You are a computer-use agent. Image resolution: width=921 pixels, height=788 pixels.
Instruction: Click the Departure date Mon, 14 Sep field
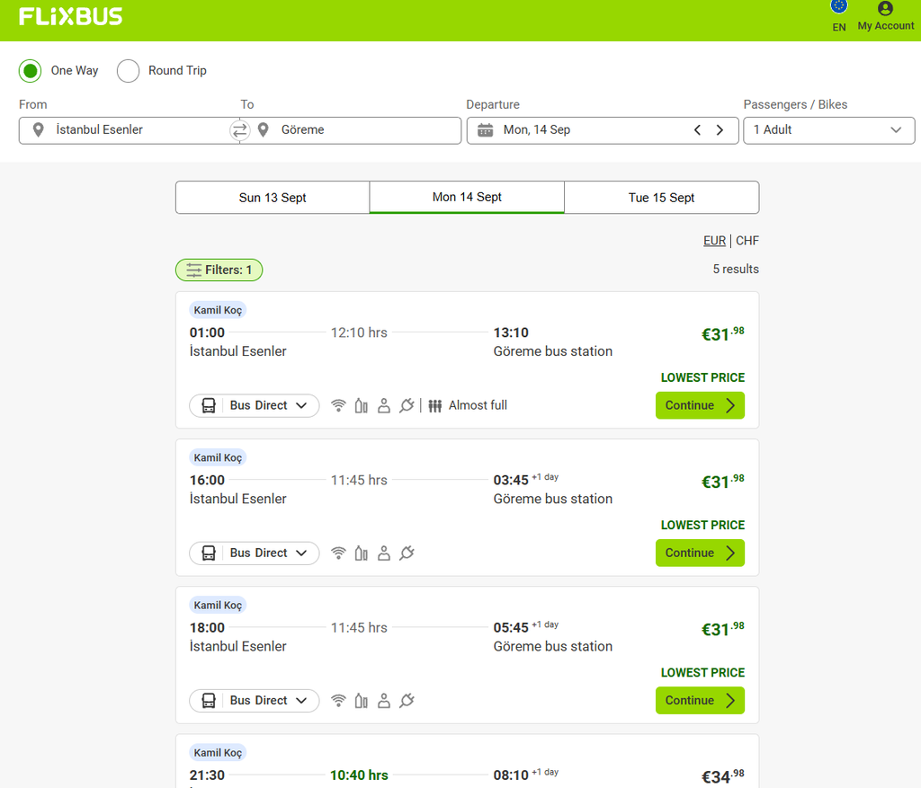point(603,130)
